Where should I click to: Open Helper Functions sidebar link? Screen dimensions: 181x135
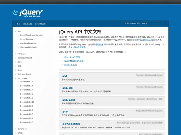pos(27,39)
